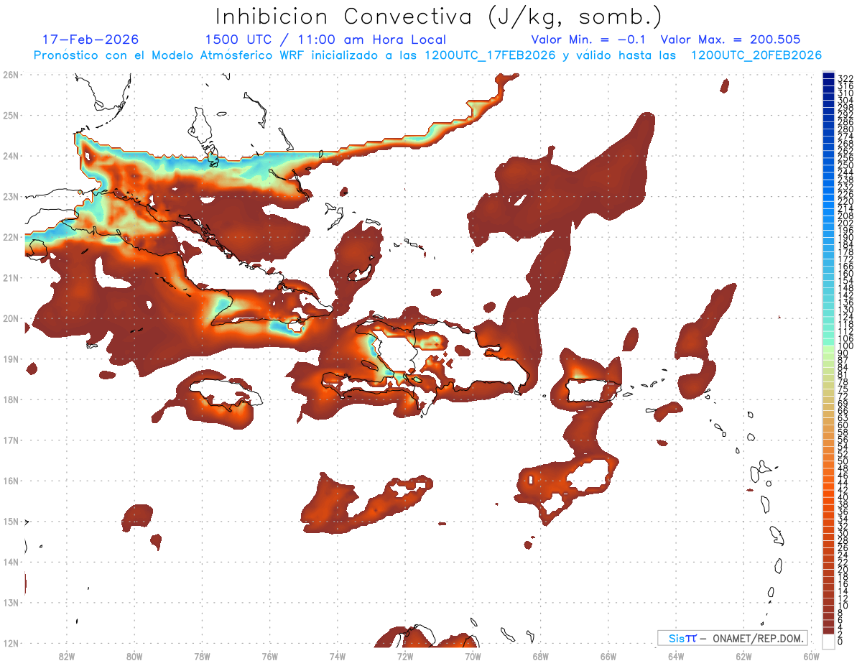The image size is (862, 666).
Task: Click the '12N' latitude label
Action: (10, 643)
